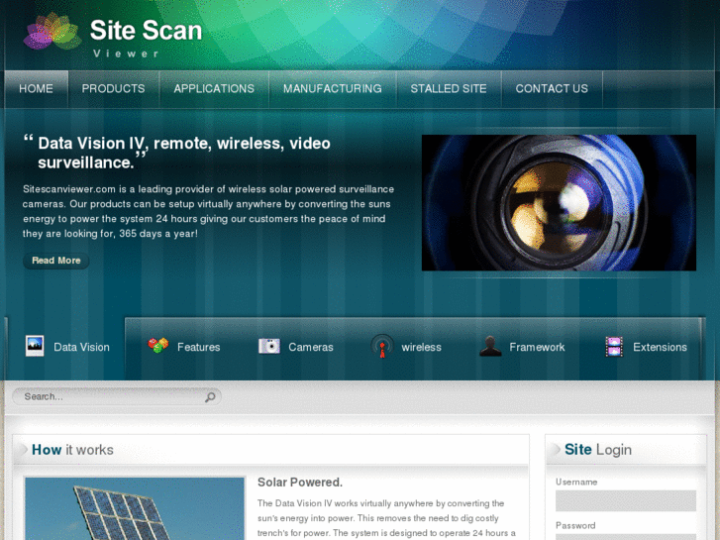
Task: Switch to the Extensions tab label
Action: coord(660,347)
